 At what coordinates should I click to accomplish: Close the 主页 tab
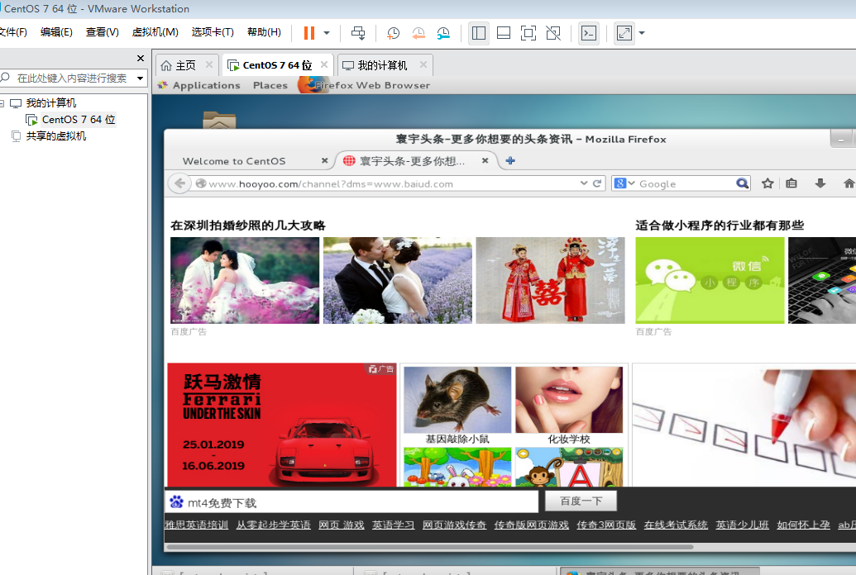(x=208, y=64)
